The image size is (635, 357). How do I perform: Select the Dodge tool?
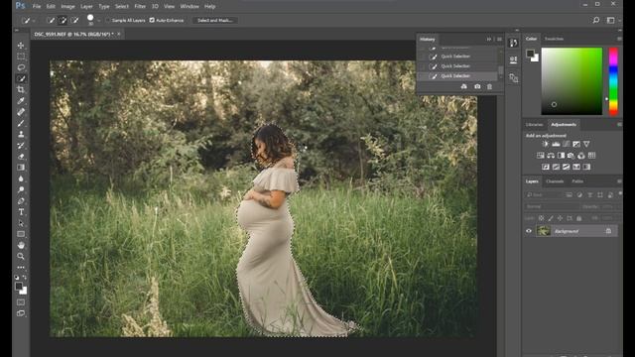[21, 189]
